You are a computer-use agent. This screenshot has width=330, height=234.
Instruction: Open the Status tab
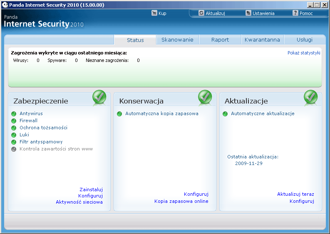point(135,40)
